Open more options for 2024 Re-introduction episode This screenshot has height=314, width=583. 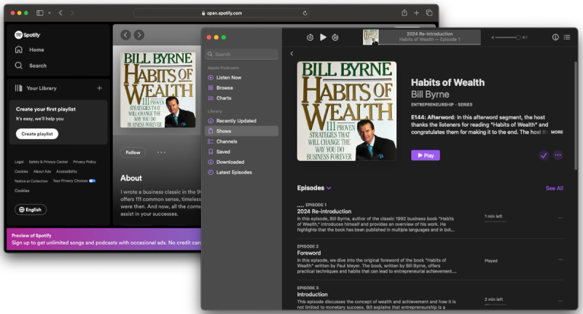click(x=560, y=218)
